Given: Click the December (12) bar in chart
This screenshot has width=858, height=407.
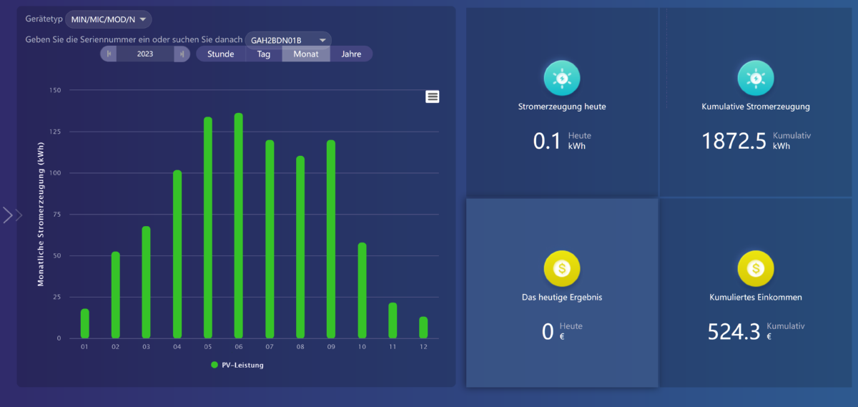Looking at the screenshot, I should (423, 328).
